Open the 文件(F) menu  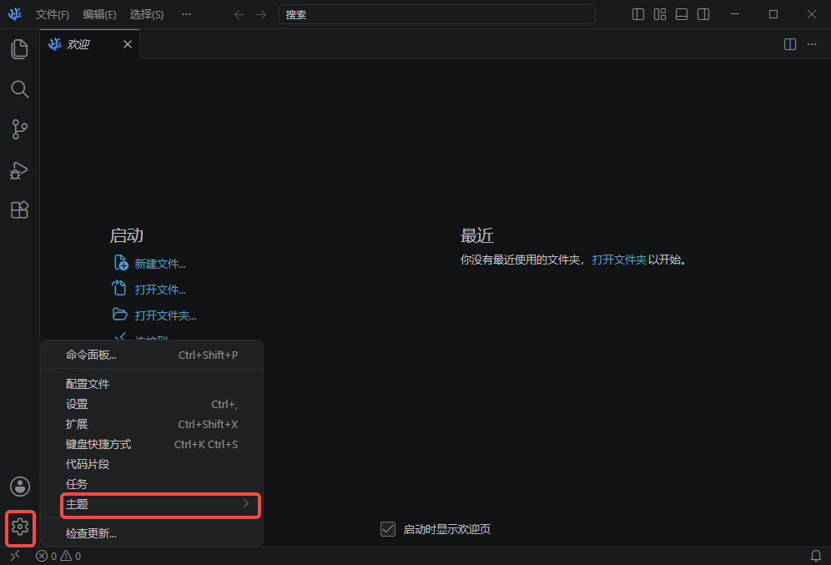click(52, 14)
